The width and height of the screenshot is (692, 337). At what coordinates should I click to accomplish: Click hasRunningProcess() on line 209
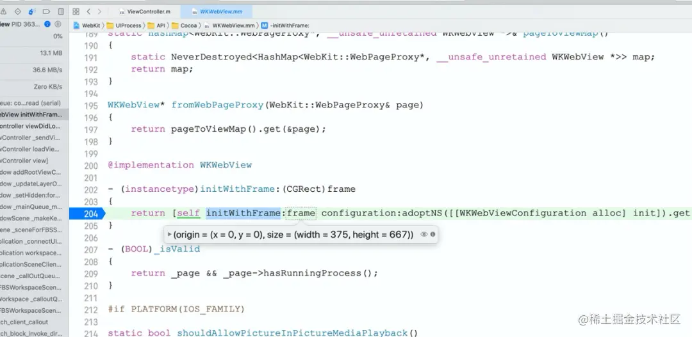pyautogui.click(x=319, y=274)
